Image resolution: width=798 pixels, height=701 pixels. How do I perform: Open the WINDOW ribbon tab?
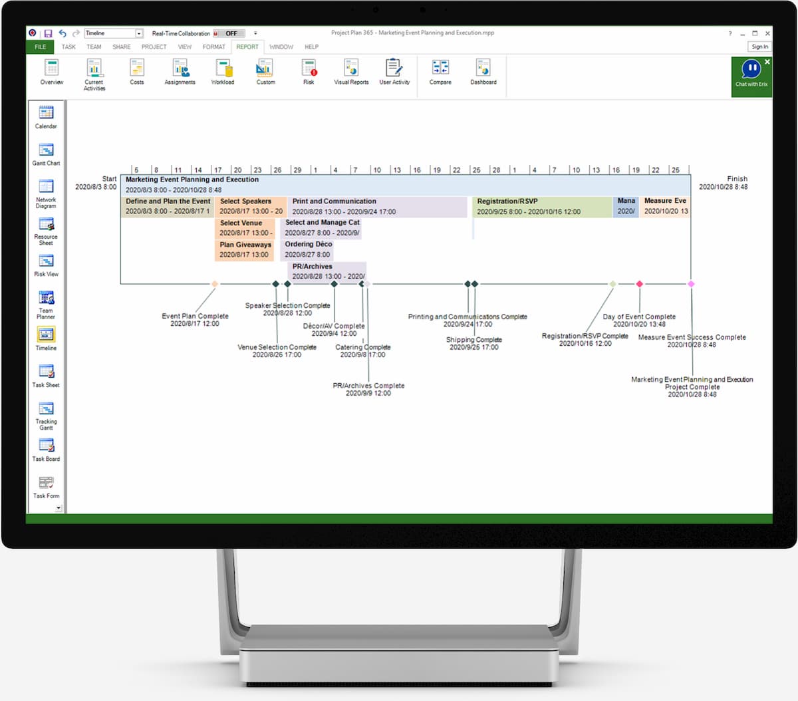click(x=281, y=47)
